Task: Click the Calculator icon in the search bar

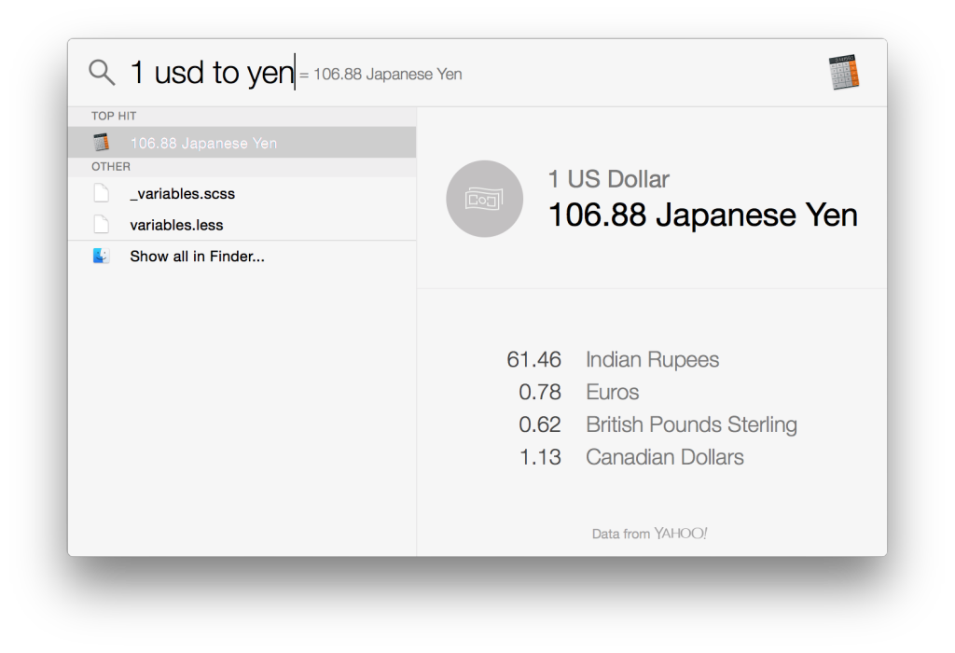Action: (x=843, y=73)
